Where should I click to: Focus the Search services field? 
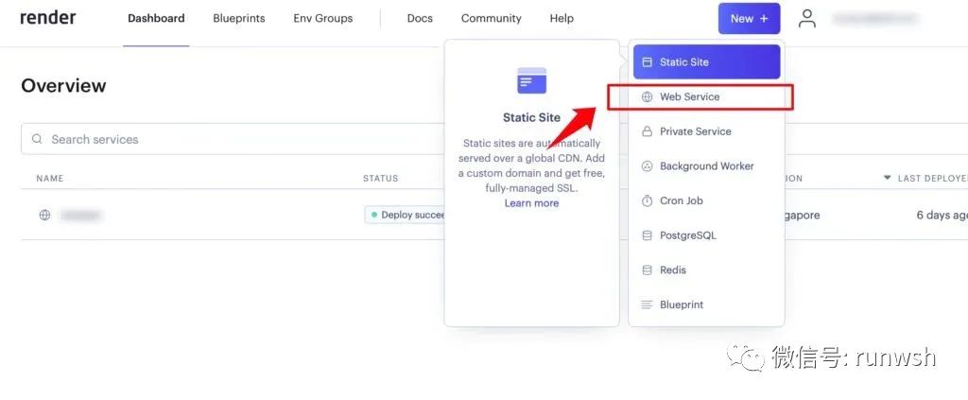pyautogui.click(x=233, y=139)
